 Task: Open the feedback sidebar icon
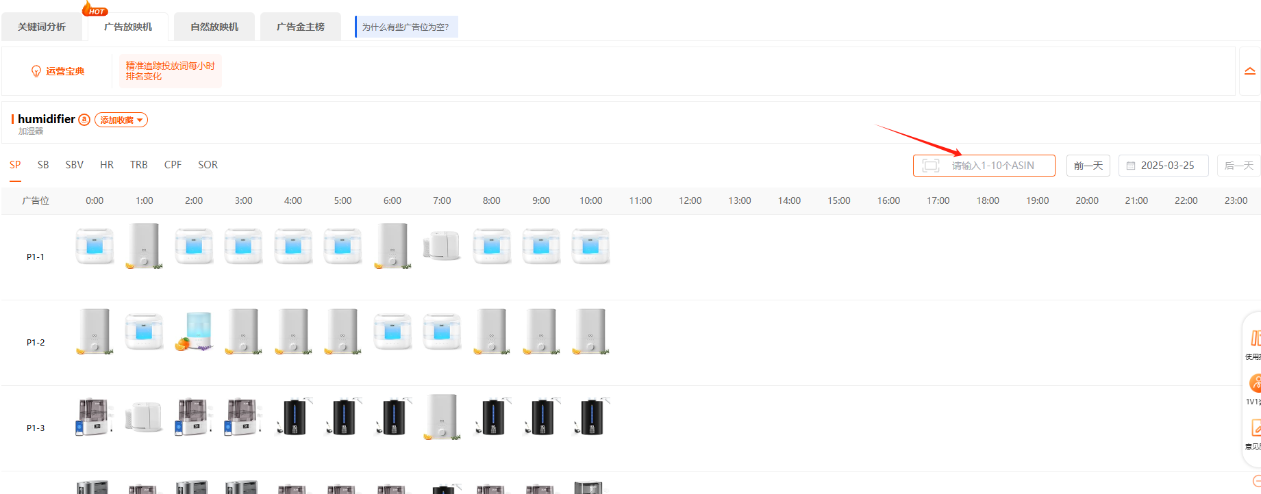click(1255, 429)
